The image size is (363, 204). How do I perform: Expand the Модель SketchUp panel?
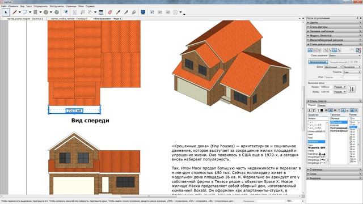(x=334, y=35)
